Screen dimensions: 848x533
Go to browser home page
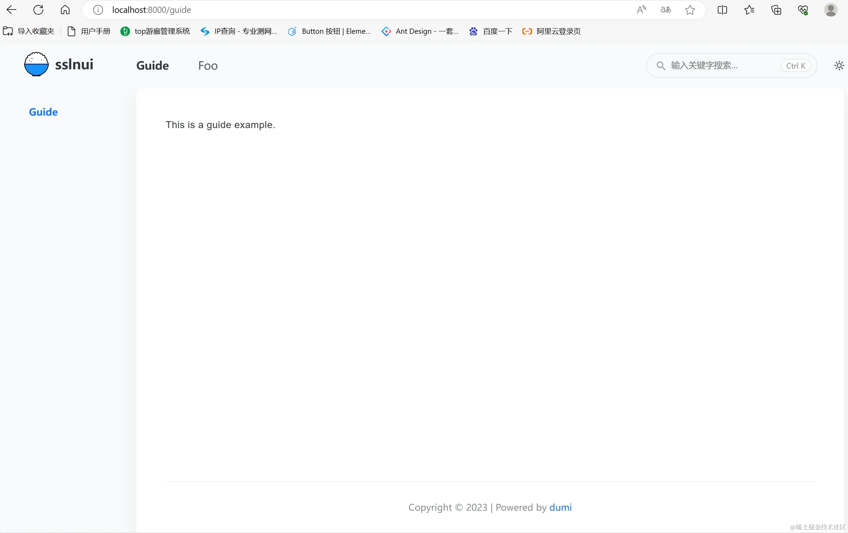coord(65,10)
